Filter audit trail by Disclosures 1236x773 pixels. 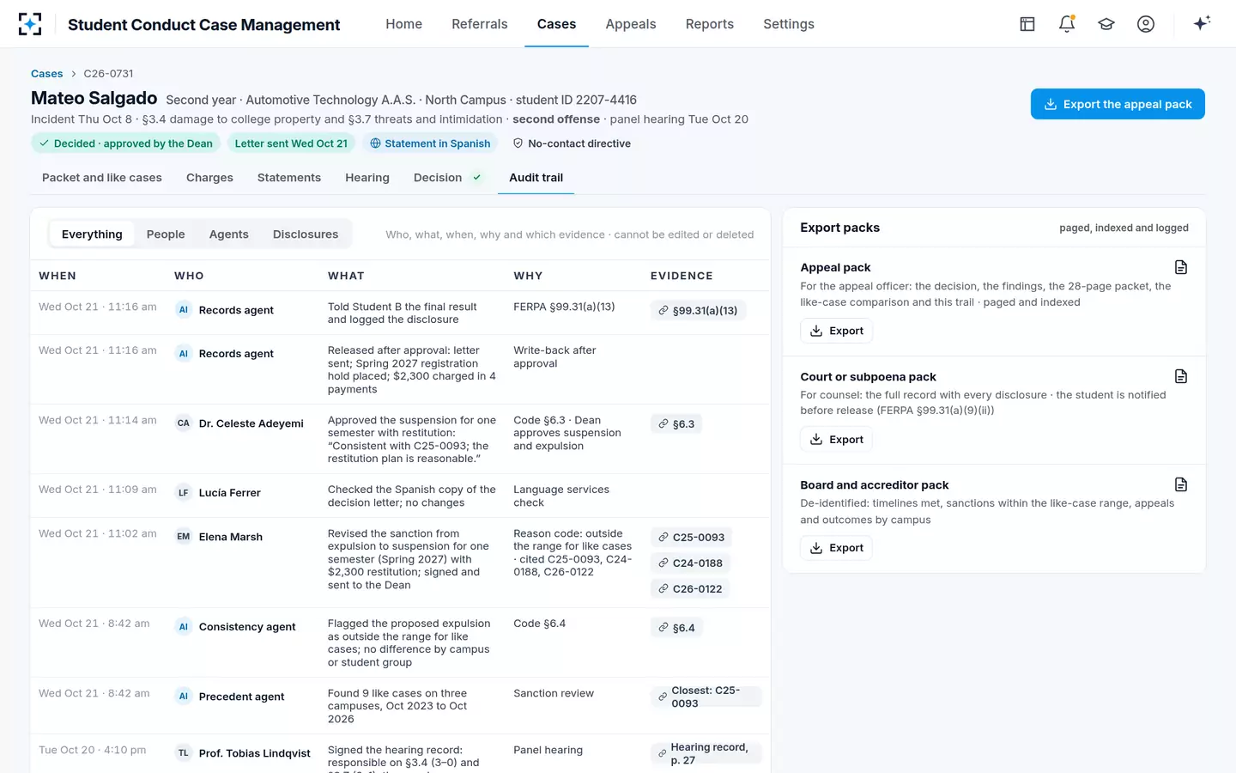pos(306,234)
